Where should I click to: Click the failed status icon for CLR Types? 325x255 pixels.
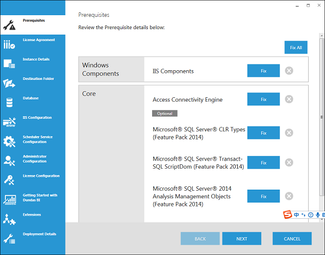[289, 132]
